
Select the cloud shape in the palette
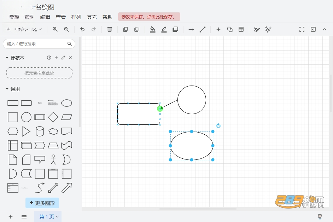tap(53, 131)
